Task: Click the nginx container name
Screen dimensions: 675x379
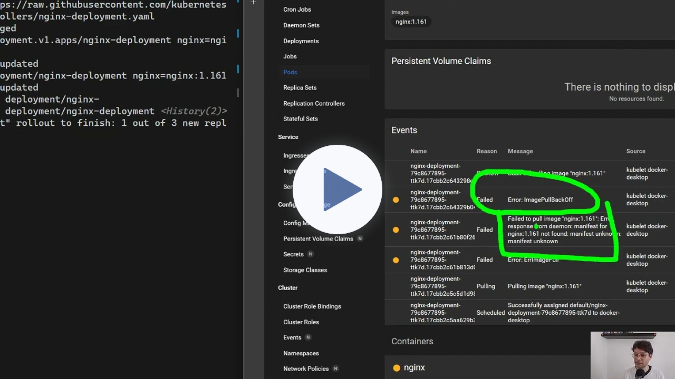Action: 414,368
